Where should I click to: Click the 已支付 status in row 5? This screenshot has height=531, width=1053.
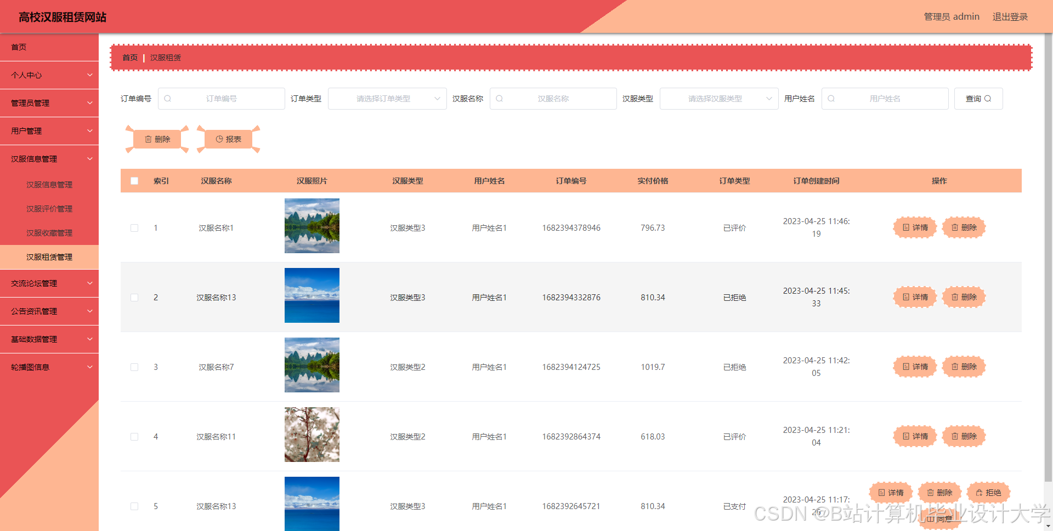734,506
